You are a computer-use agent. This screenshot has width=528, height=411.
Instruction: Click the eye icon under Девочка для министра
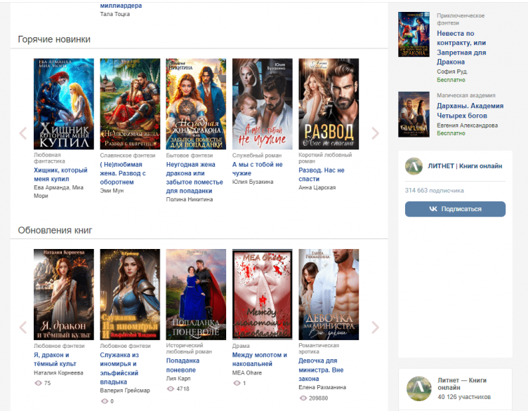[x=303, y=398]
